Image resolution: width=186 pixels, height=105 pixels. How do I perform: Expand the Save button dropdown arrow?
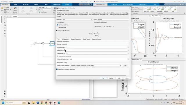pos(11,10)
